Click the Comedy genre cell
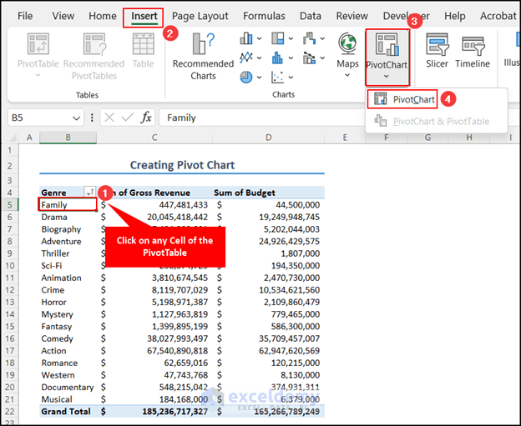The height and width of the screenshot is (426, 521). [68, 338]
